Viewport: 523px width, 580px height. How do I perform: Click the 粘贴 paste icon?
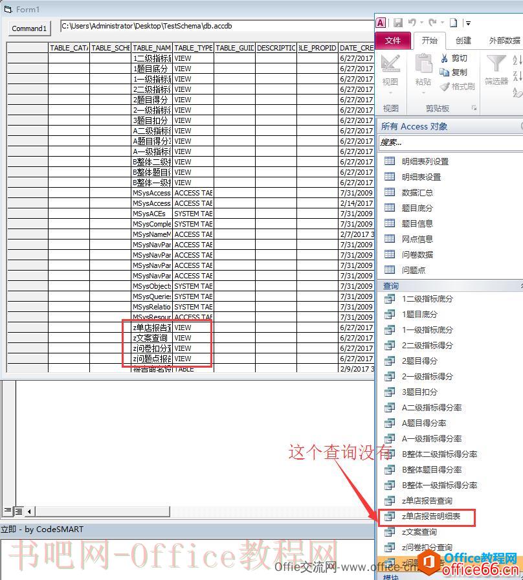pyautogui.click(x=423, y=63)
